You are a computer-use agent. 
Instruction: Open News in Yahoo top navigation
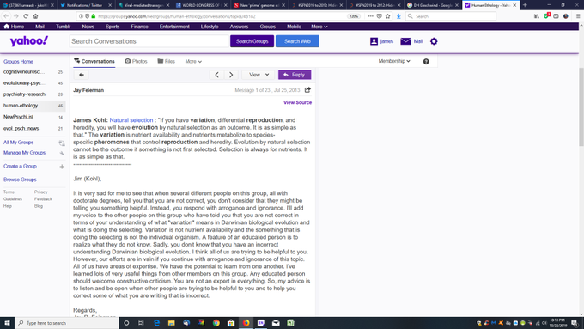[88, 27]
